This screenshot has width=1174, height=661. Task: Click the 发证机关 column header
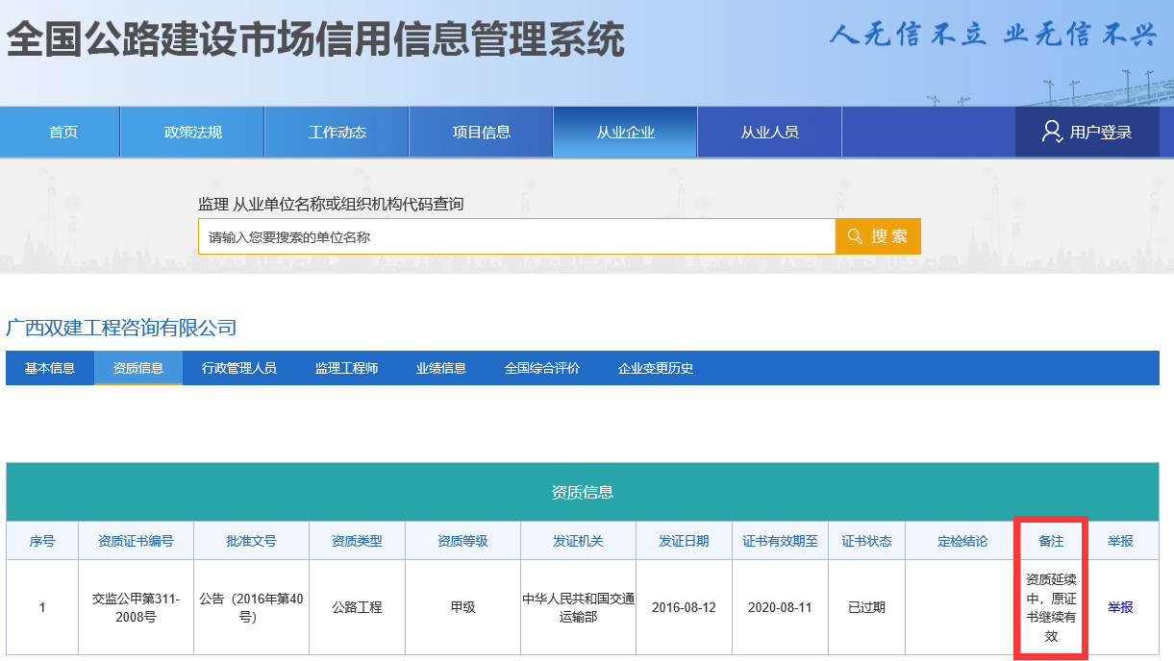[x=578, y=541]
